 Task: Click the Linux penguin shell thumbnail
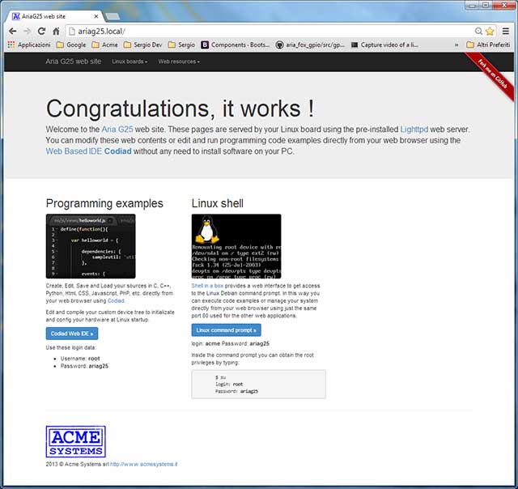click(x=236, y=246)
